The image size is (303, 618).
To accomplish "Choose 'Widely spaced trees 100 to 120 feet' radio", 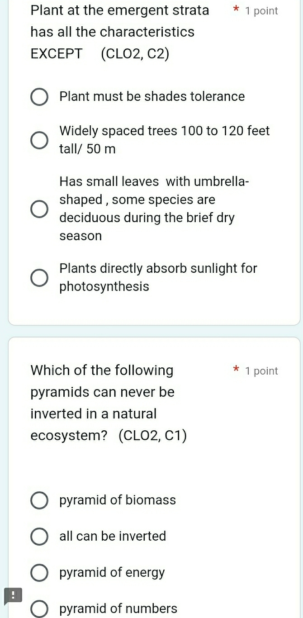I will (39, 140).
